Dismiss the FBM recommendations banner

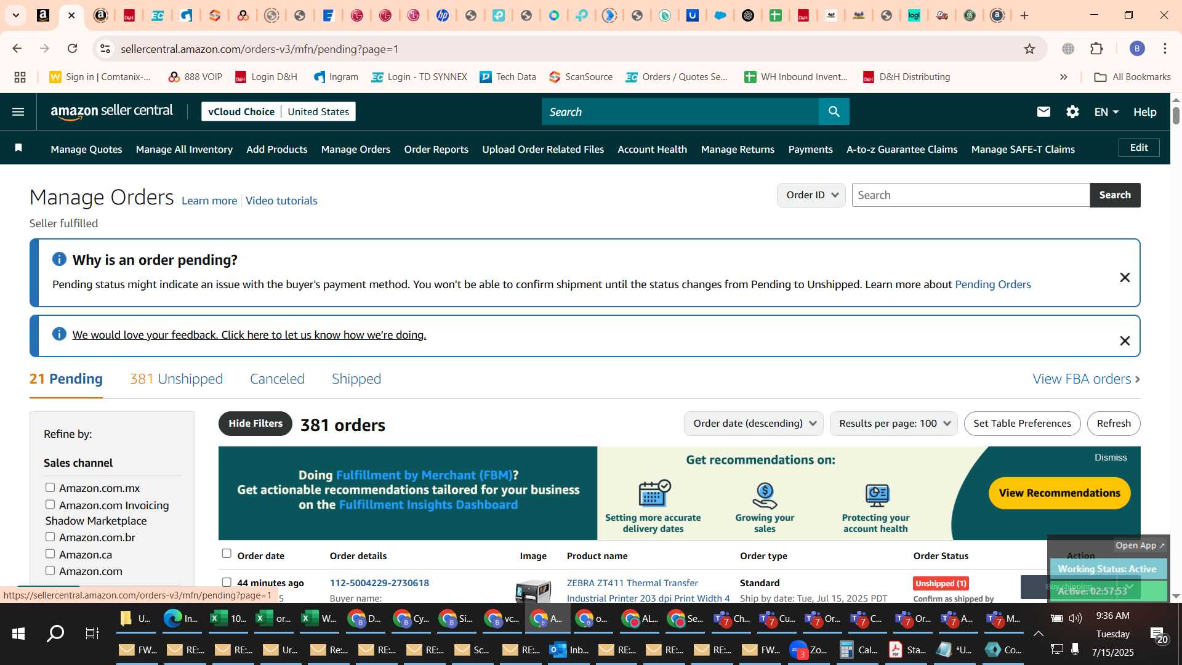click(1111, 457)
